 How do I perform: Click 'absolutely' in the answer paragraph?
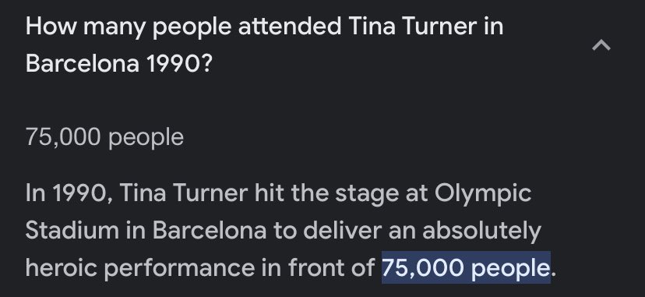pyautogui.click(x=481, y=232)
